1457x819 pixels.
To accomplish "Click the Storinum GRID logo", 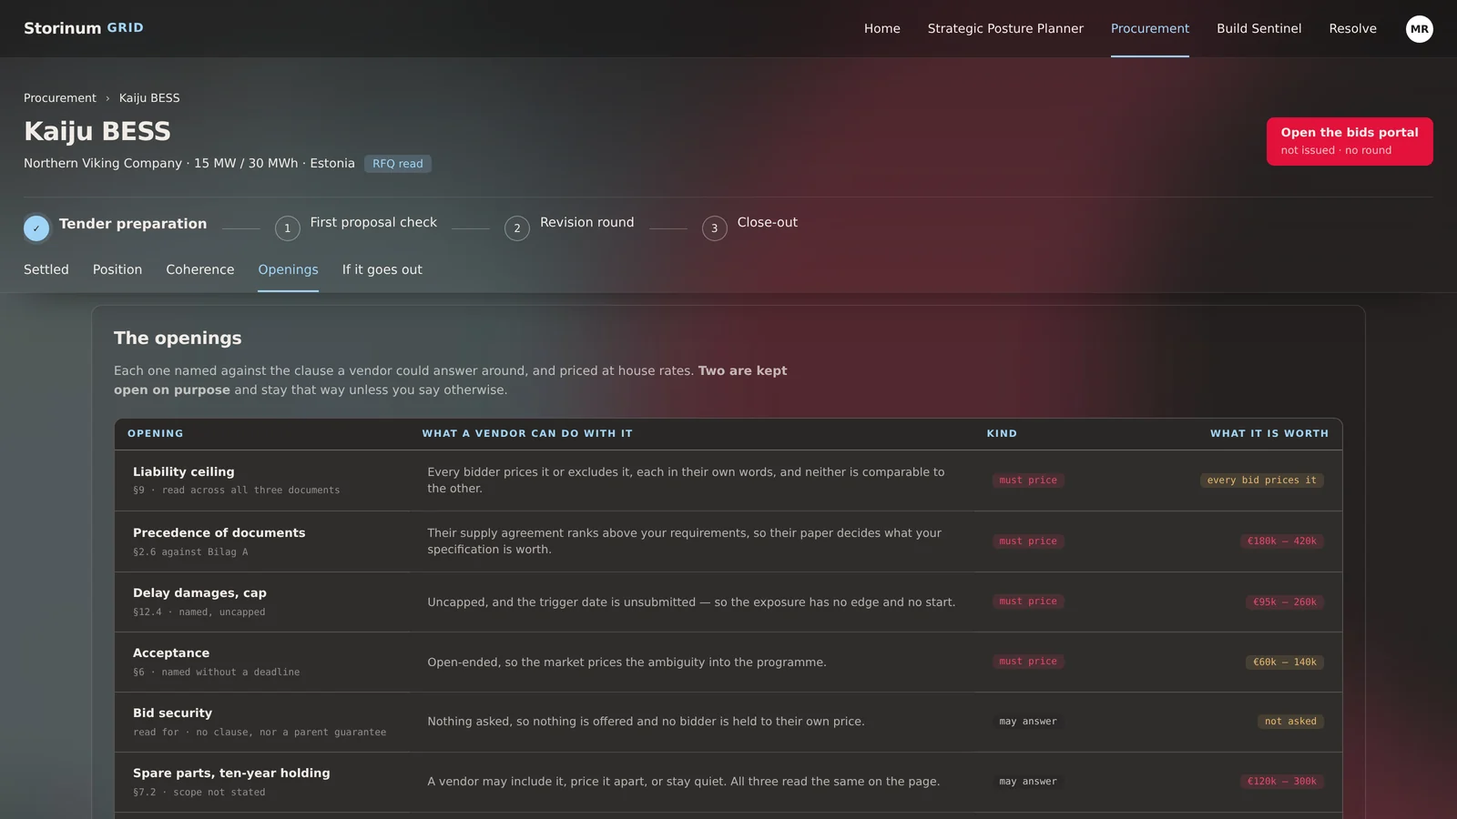I will tap(84, 28).
